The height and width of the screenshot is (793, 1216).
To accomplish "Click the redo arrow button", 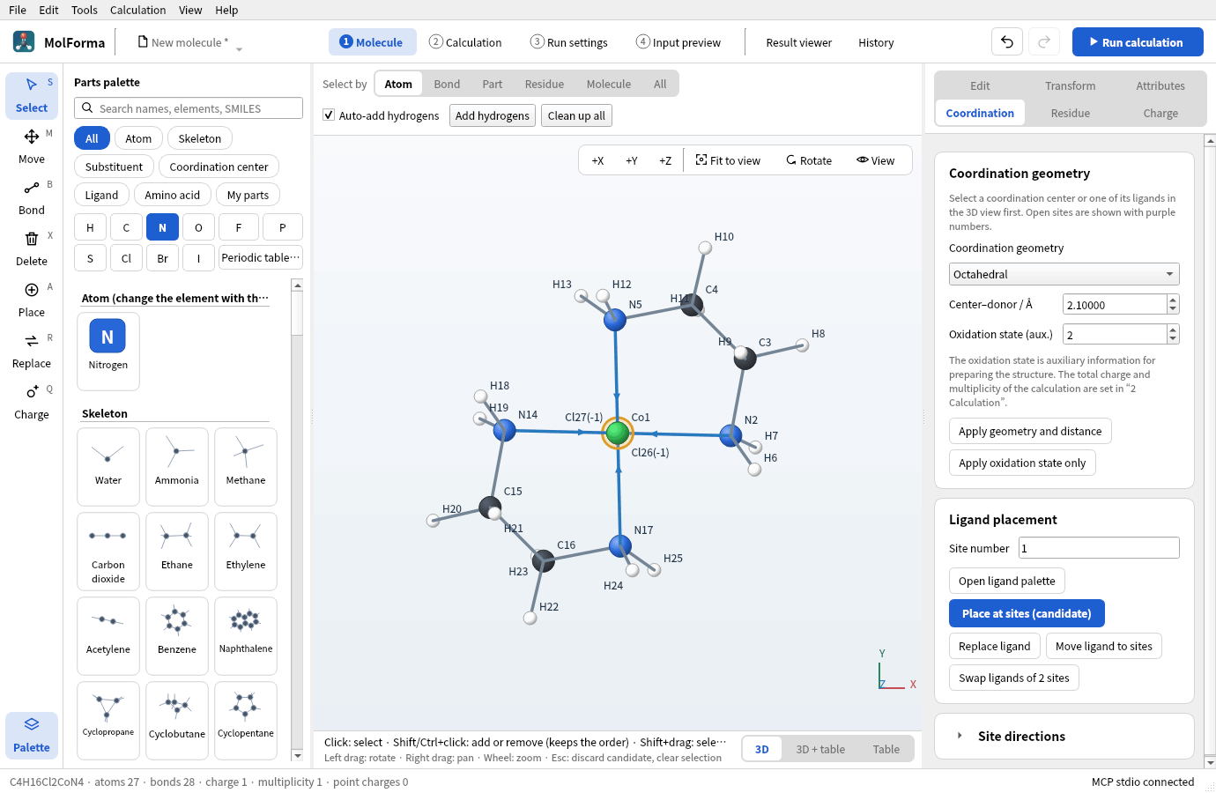I will [x=1044, y=42].
